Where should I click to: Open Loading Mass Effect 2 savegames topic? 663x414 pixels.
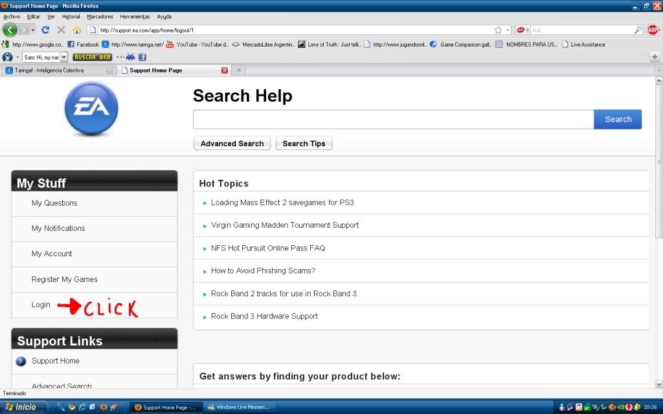[x=282, y=202]
